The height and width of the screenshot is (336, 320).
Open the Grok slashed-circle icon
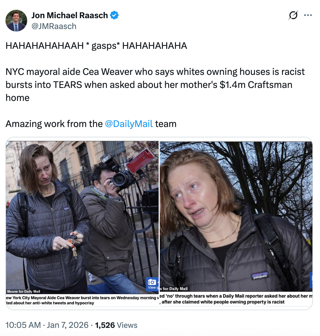pyautogui.click(x=293, y=15)
